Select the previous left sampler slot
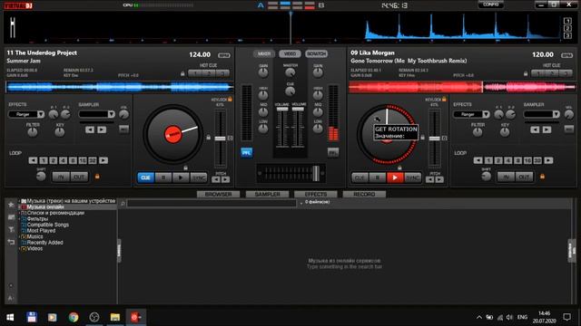This screenshot has width=581, height=326. (x=90, y=129)
